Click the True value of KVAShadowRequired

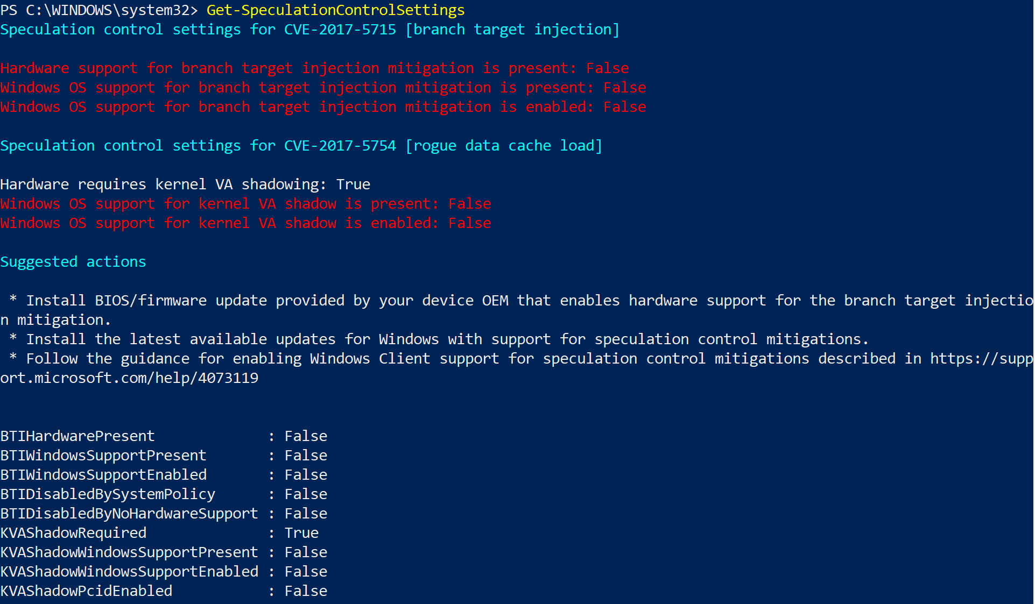point(301,533)
